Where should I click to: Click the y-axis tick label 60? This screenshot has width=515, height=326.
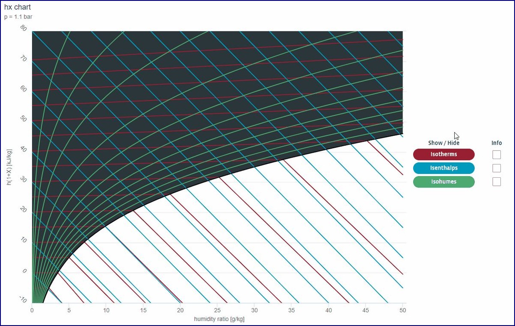pos(24,89)
